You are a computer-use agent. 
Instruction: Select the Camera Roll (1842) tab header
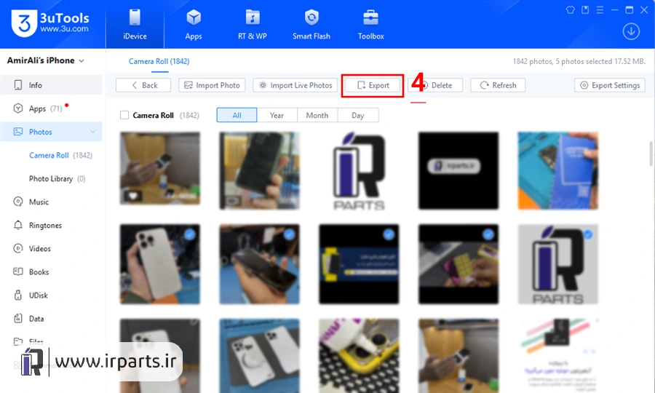[159, 61]
